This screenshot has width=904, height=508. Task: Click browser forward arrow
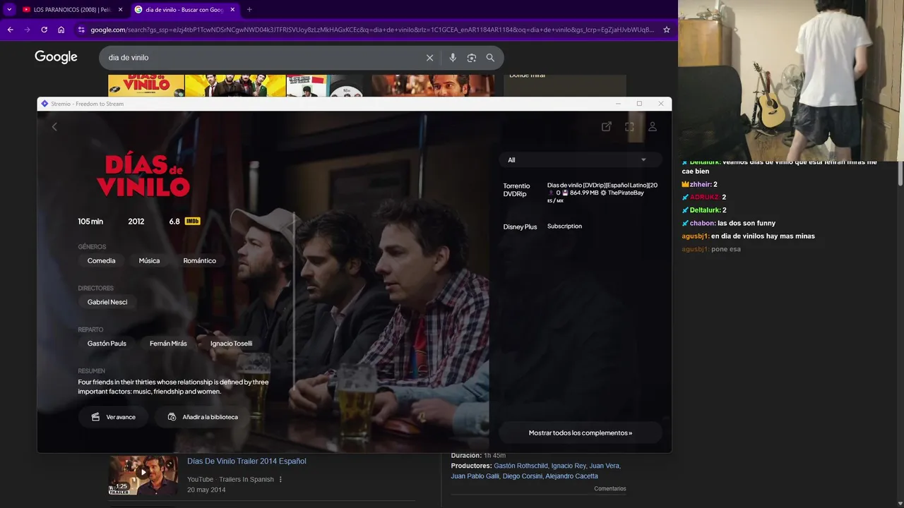(x=27, y=30)
